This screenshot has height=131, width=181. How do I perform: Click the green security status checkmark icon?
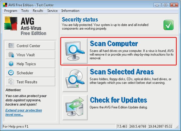tap(169, 25)
